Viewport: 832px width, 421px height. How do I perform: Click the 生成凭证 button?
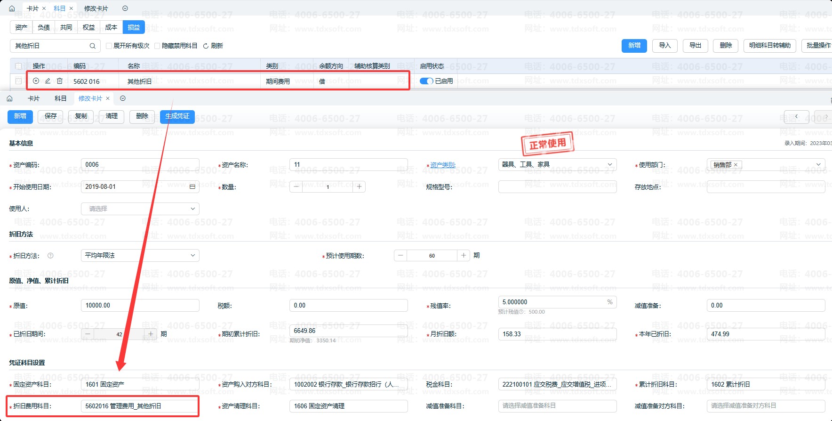[x=177, y=116]
